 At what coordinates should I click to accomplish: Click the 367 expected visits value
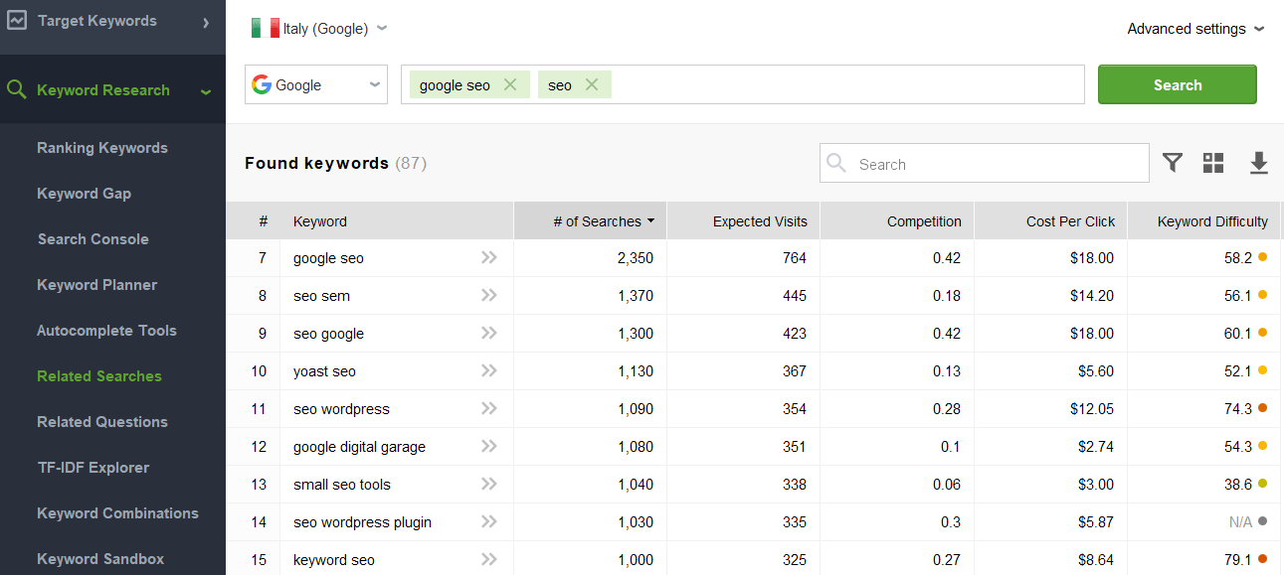click(794, 371)
